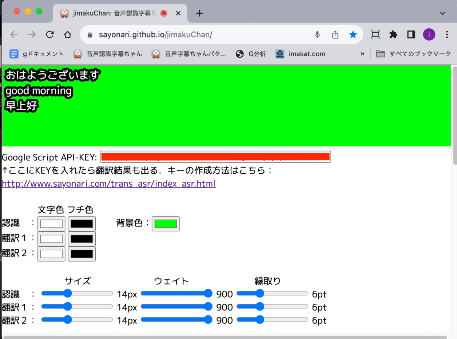Screen dimensions: 457x339
Task: Open a new tab with plus button
Action: pos(199,13)
